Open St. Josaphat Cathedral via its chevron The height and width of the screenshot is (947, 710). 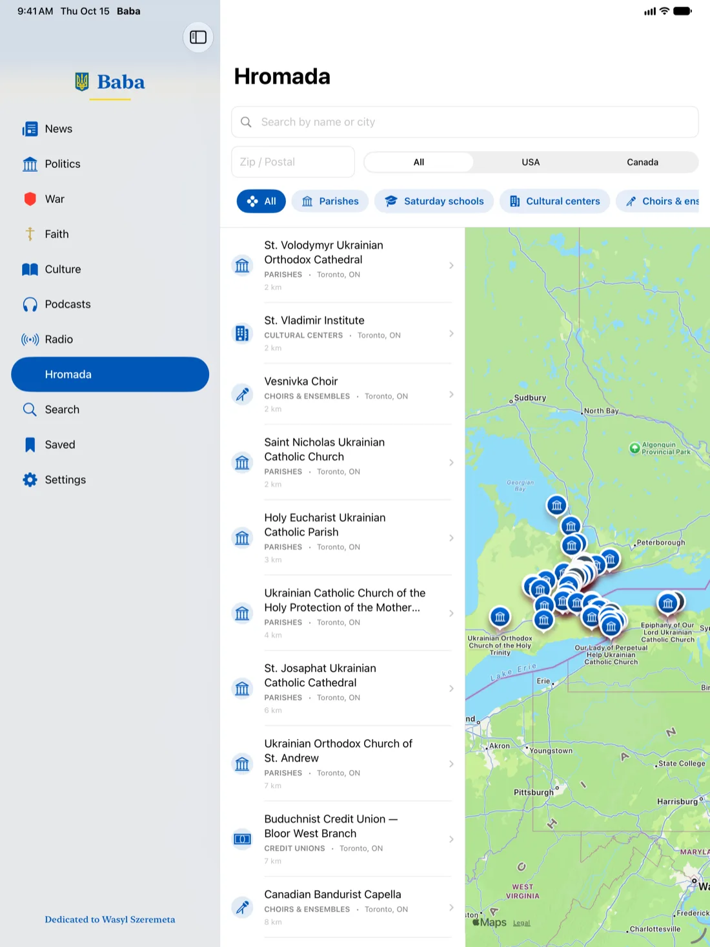[451, 689]
